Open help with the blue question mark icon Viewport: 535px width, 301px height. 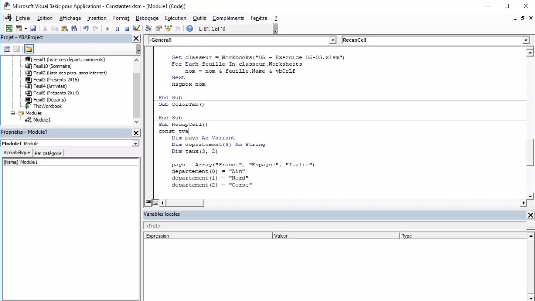(x=190, y=29)
